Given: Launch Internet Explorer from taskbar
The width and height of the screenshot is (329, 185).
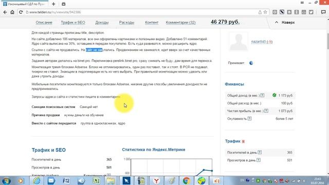Looking at the screenshot, I should tap(36, 180).
